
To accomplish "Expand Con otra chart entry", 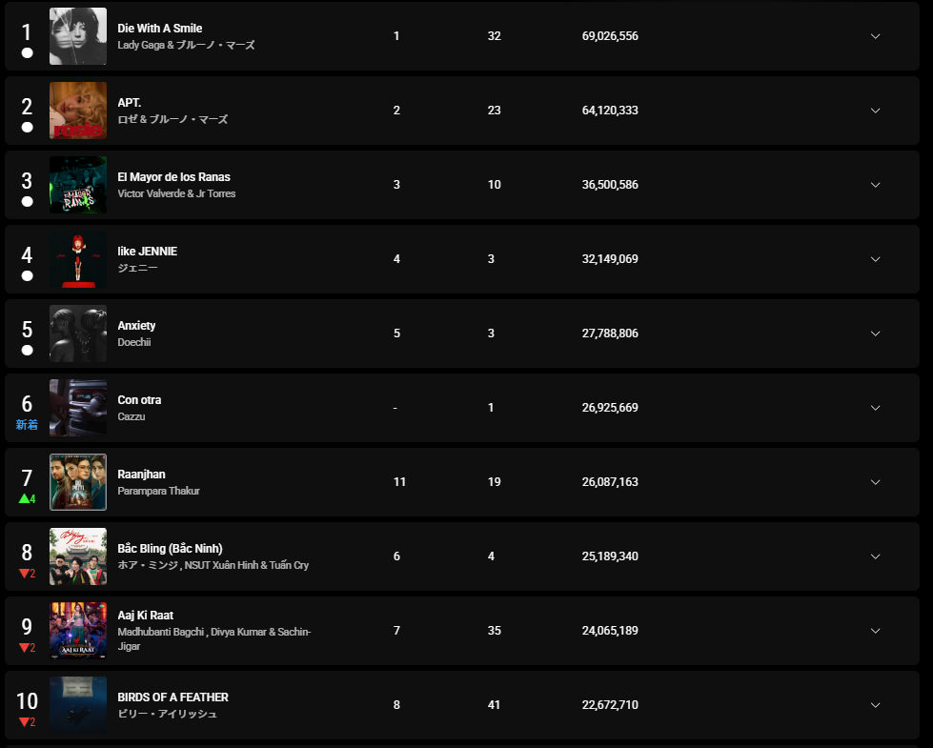I will (x=875, y=408).
